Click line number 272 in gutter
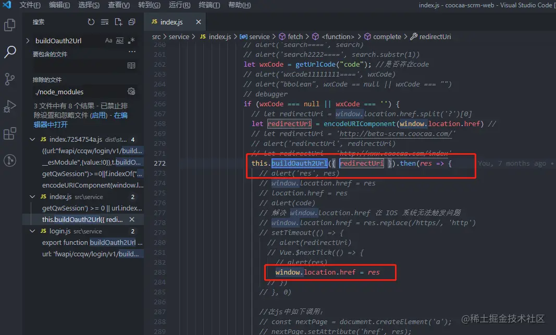Screen dimensions: 556x335 pos(159,164)
